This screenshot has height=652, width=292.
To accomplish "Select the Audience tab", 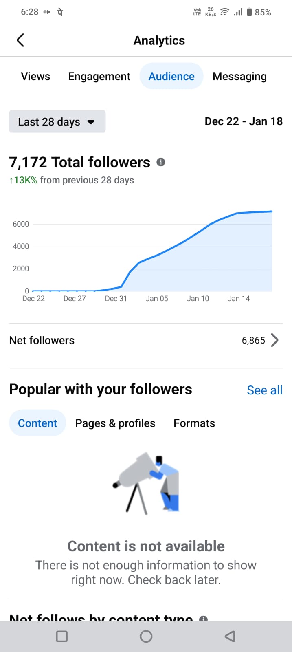I will (x=171, y=77).
